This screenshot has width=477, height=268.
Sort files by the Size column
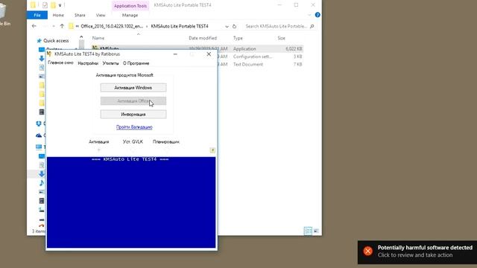pyautogui.click(x=282, y=38)
